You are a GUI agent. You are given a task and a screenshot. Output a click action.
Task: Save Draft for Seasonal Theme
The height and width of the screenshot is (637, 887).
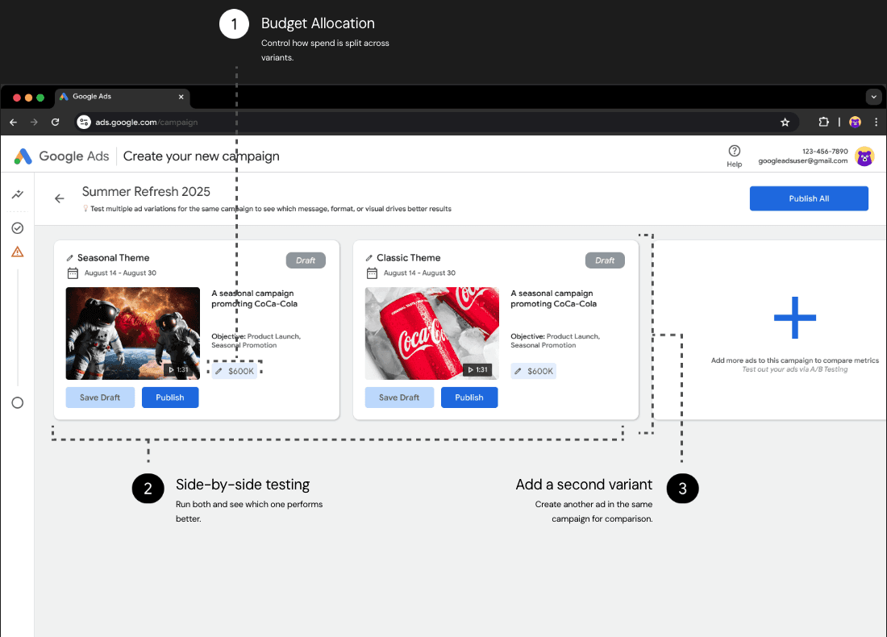pos(100,398)
